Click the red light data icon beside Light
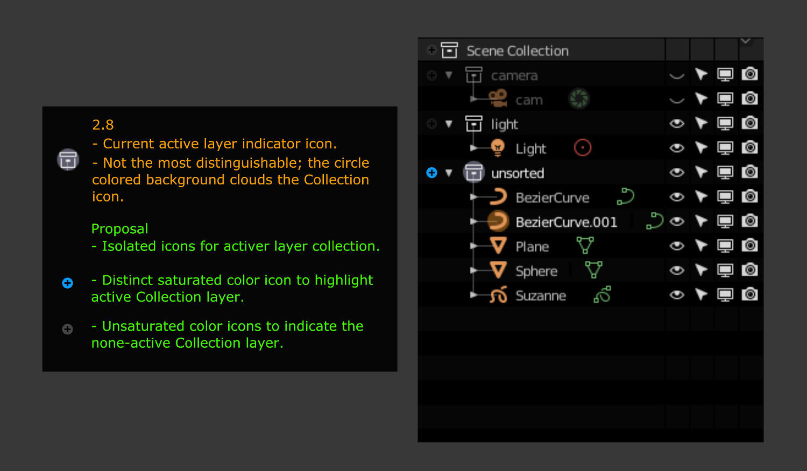807x471 pixels. click(x=583, y=147)
